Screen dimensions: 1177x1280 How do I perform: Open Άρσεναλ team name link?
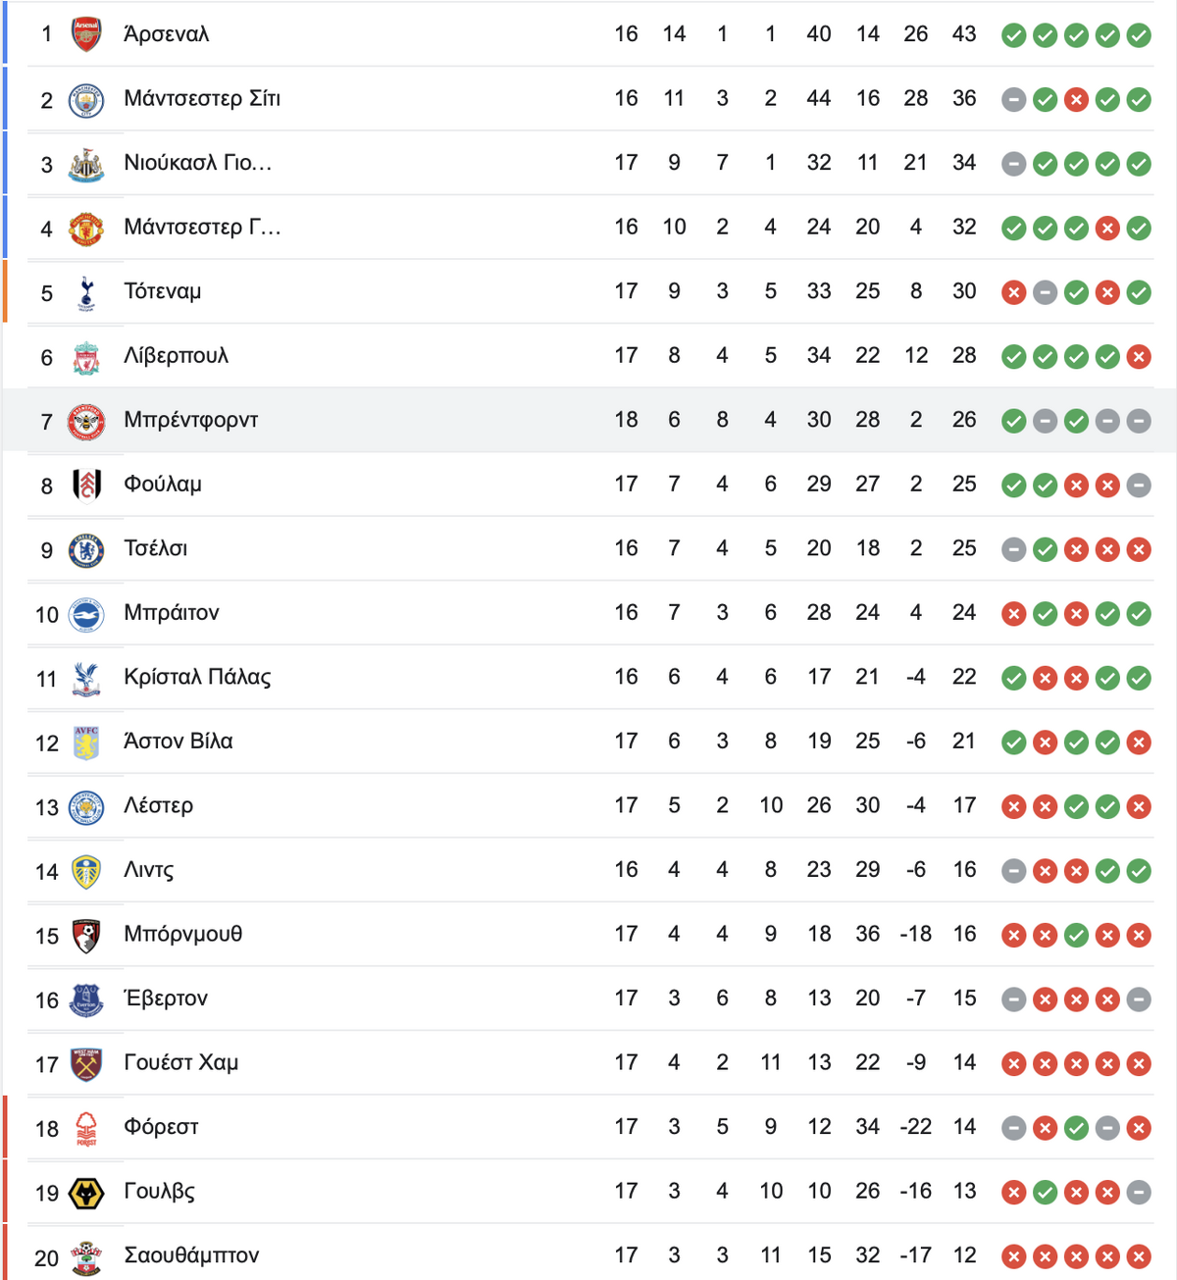(x=167, y=34)
